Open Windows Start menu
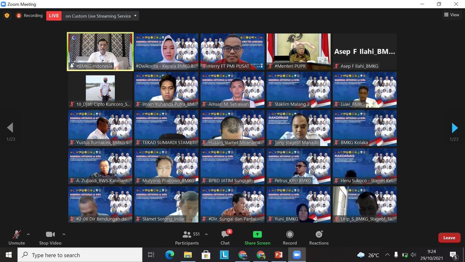Viewport: 465px width, 262px height. coord(9,255)
